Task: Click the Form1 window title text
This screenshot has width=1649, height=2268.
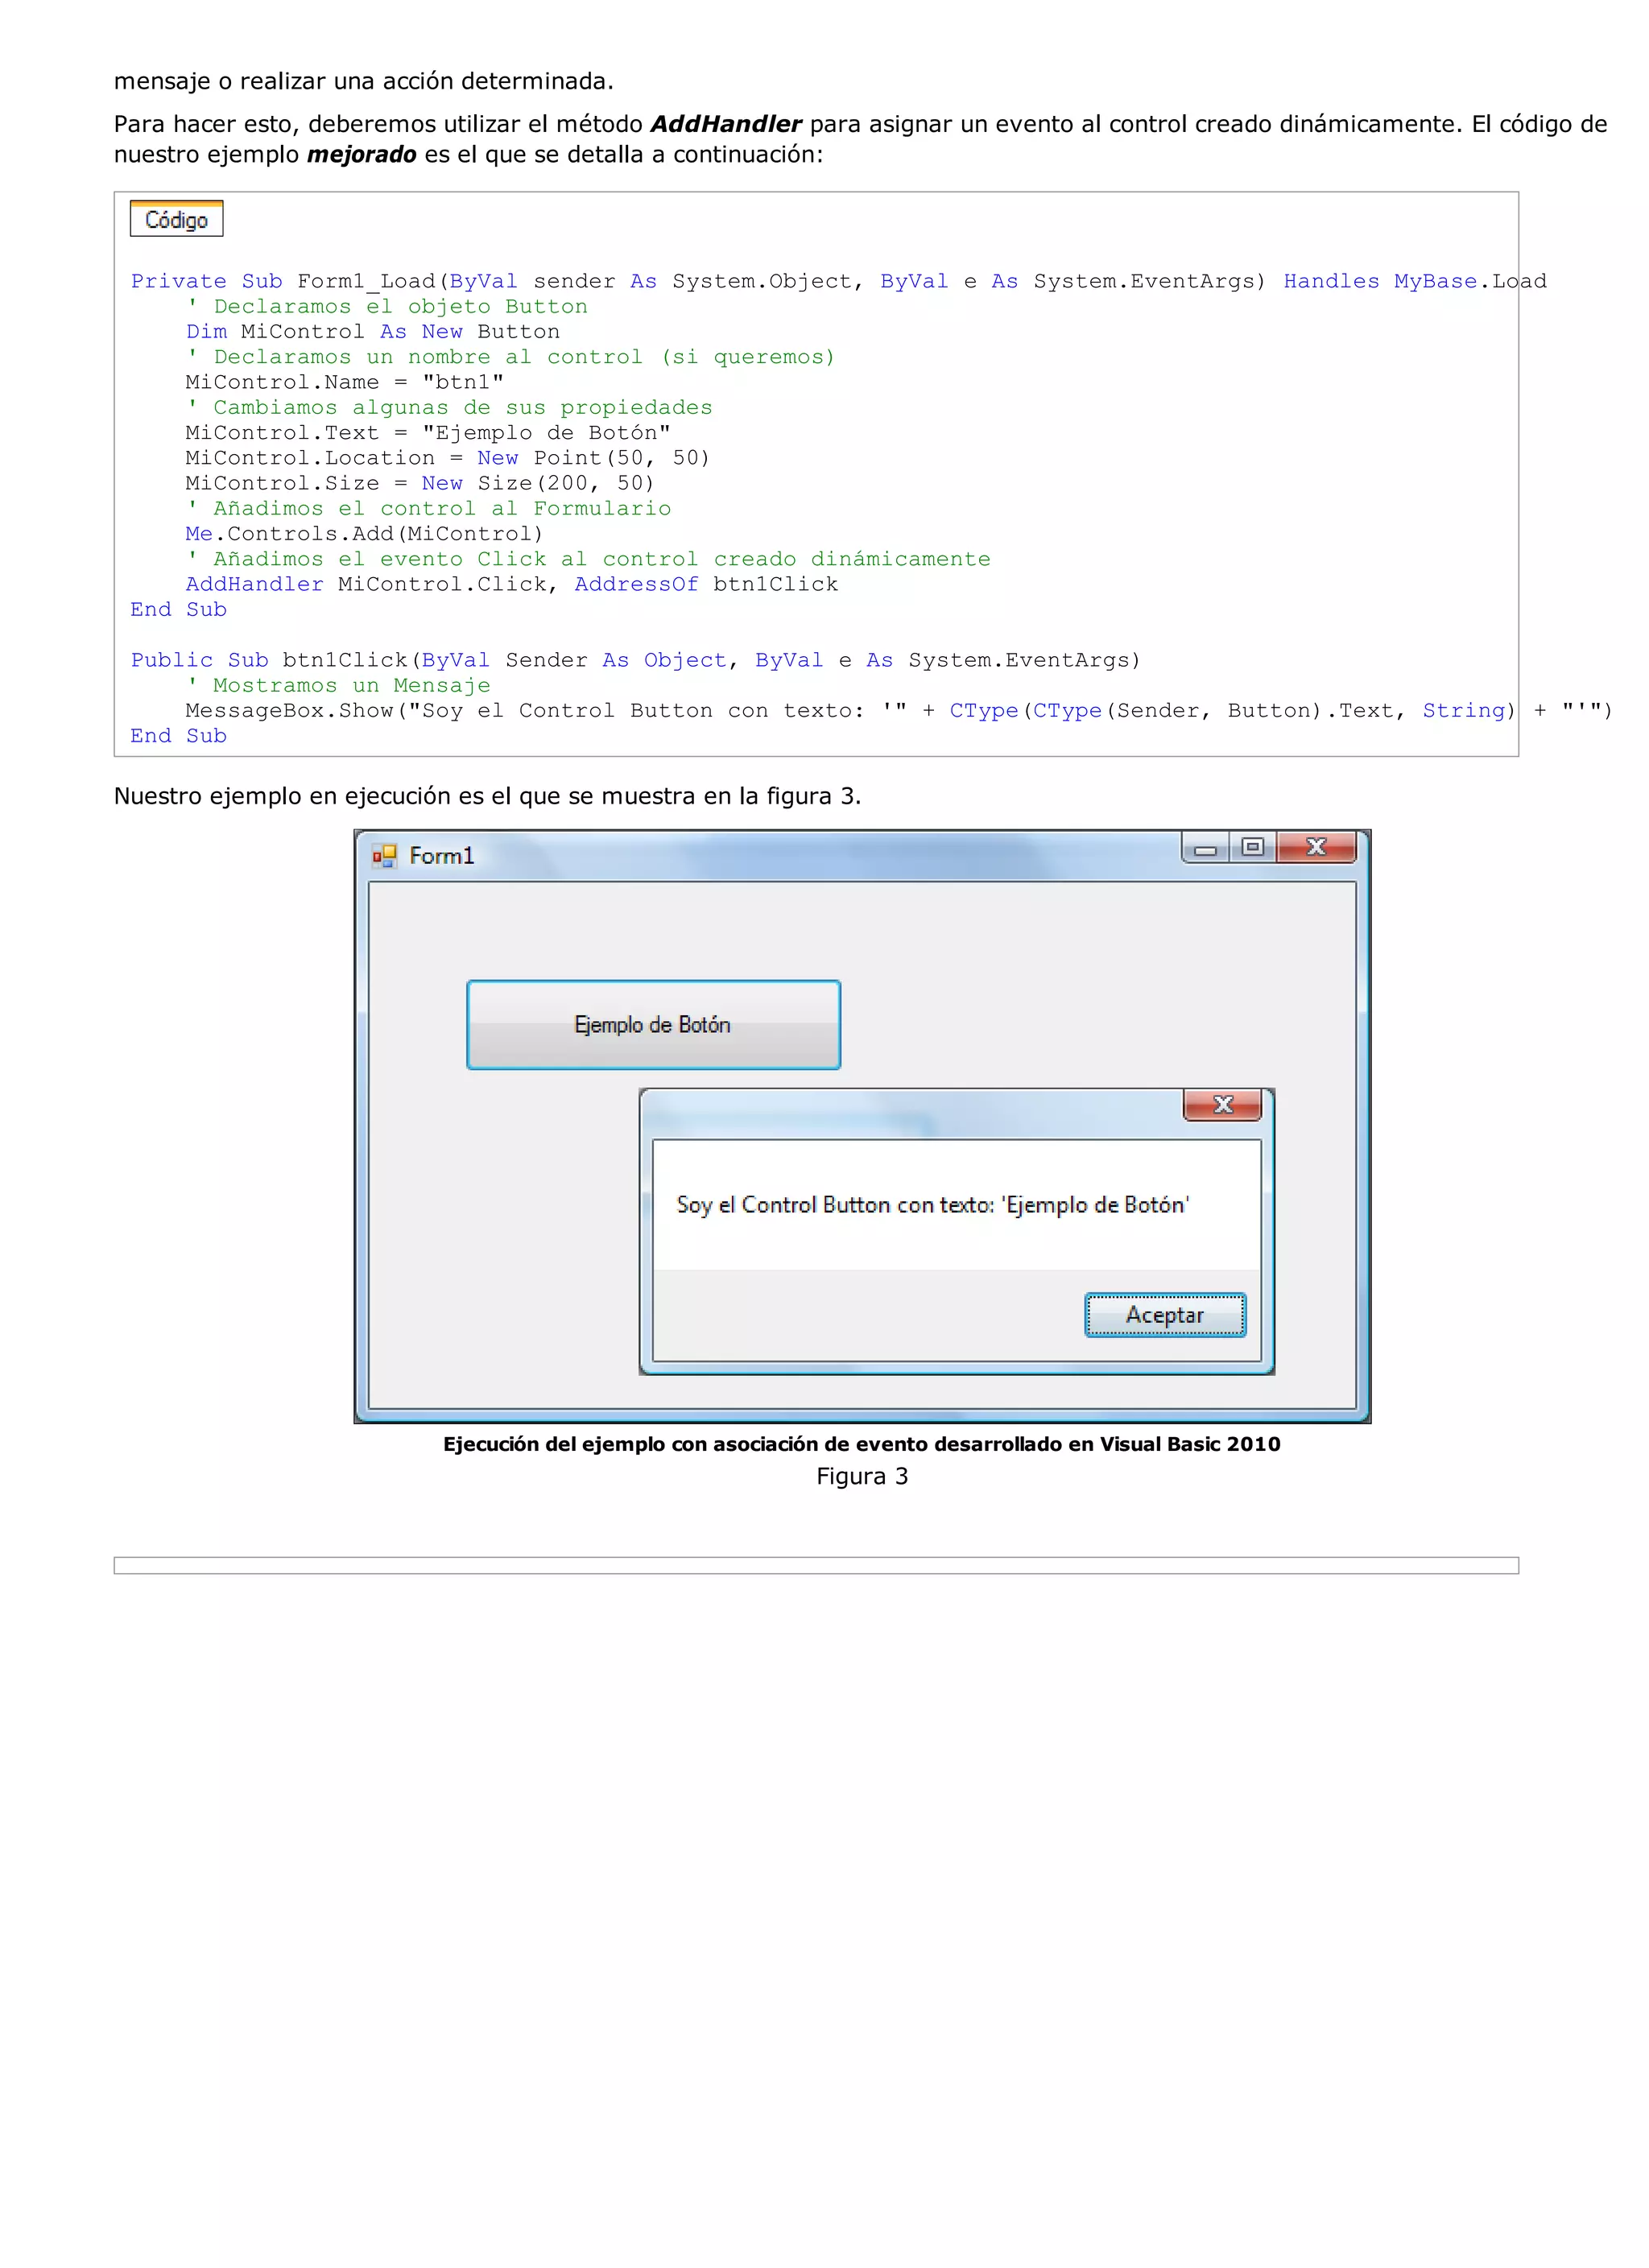Action: pos(441,856)
